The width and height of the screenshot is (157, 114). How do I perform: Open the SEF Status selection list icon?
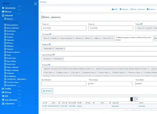(50, 34)
